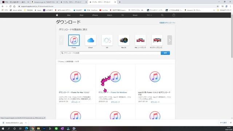Close the active Apple support tab

pyautogui.click(x=115, y=2)
